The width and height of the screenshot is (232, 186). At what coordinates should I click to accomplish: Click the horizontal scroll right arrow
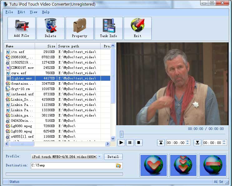tap(107, 144)
